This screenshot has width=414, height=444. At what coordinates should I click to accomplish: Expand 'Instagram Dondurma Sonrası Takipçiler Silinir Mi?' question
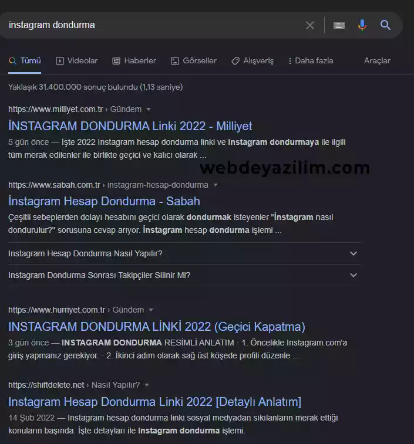pos(184,275)
